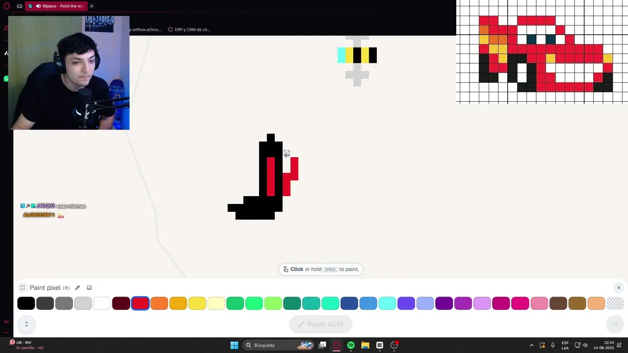This screenshot has height=353, width=628.
Task: Choose the dark purple color swatch
Action: 444,303
